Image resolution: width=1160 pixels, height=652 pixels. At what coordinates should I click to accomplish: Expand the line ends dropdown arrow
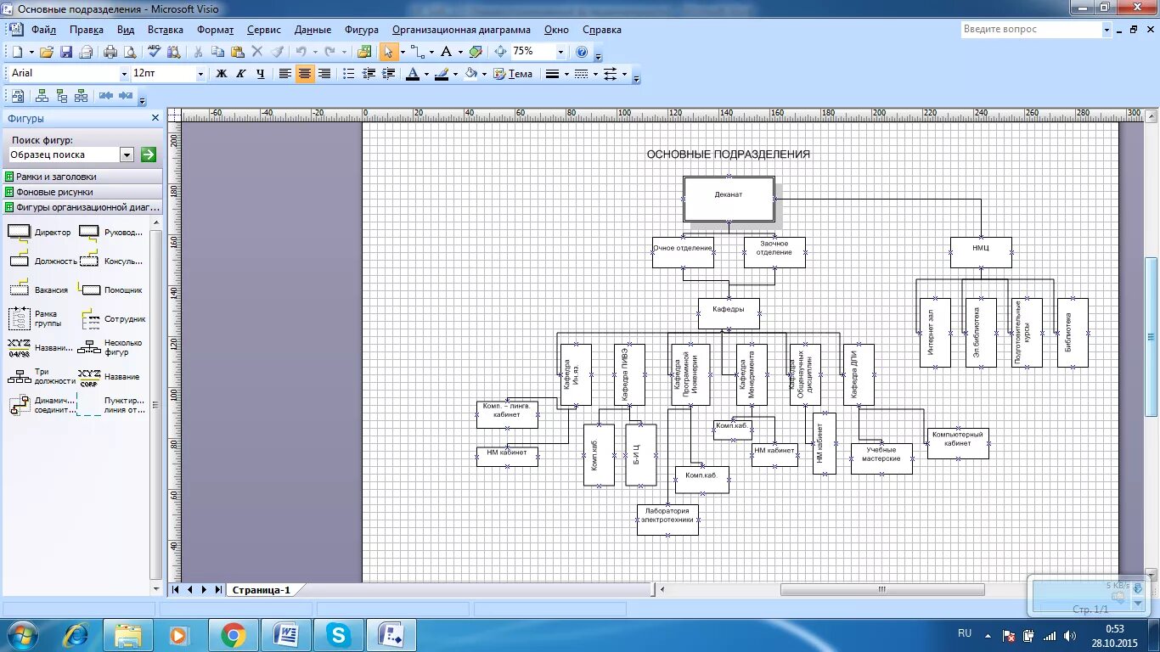pyautogui.click(x=624, y=74)
